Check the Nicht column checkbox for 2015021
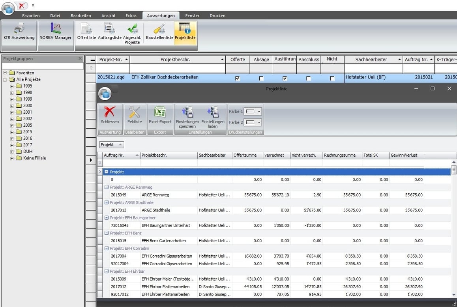 coord(332,79)
